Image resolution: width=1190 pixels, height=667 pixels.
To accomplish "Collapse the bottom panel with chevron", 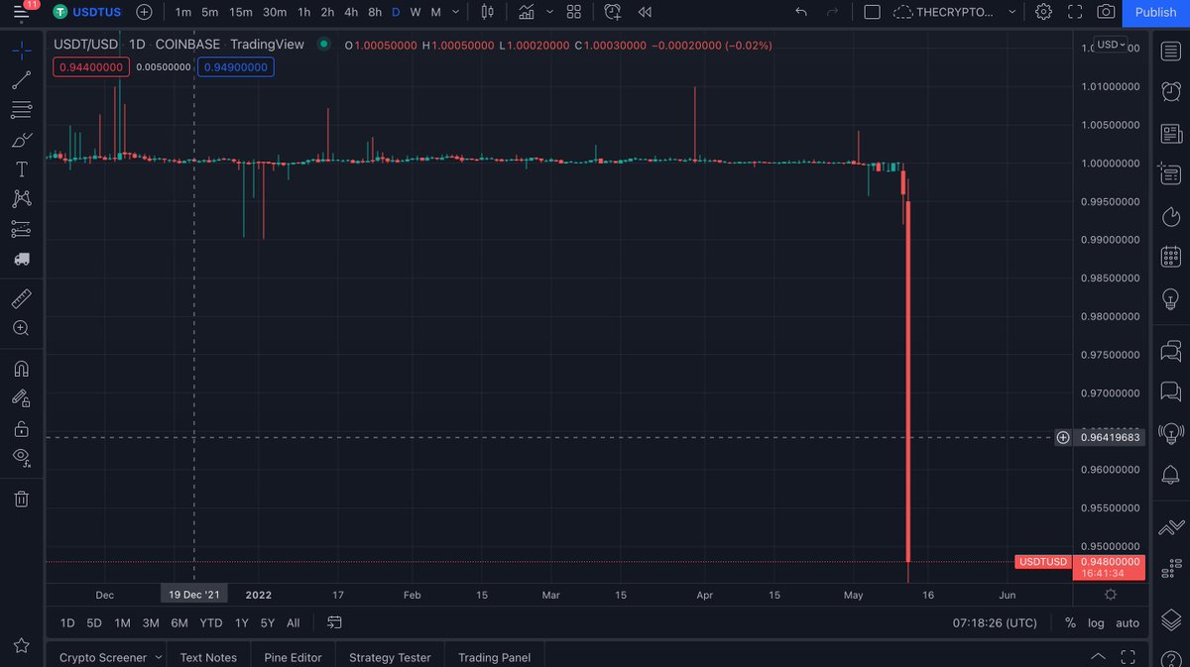I will pyautogui.click(x=1098, y=656).
